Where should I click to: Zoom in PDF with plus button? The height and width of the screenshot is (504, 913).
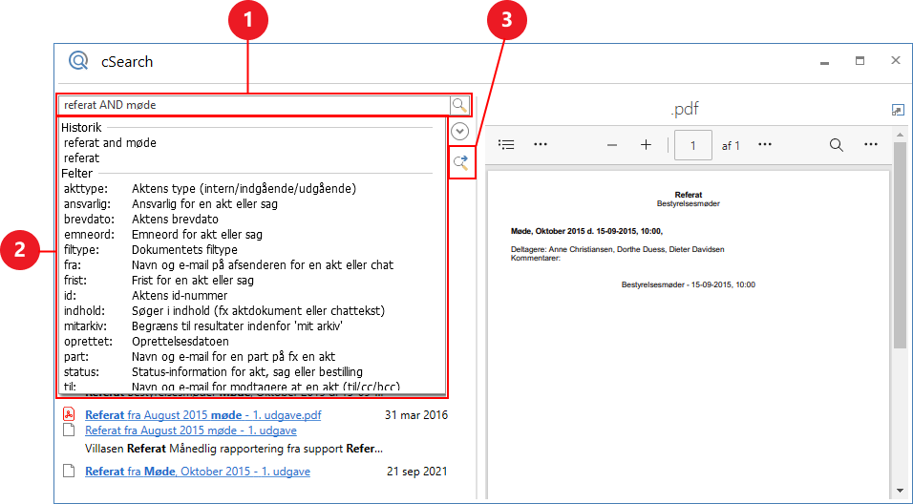pos(646,145)
